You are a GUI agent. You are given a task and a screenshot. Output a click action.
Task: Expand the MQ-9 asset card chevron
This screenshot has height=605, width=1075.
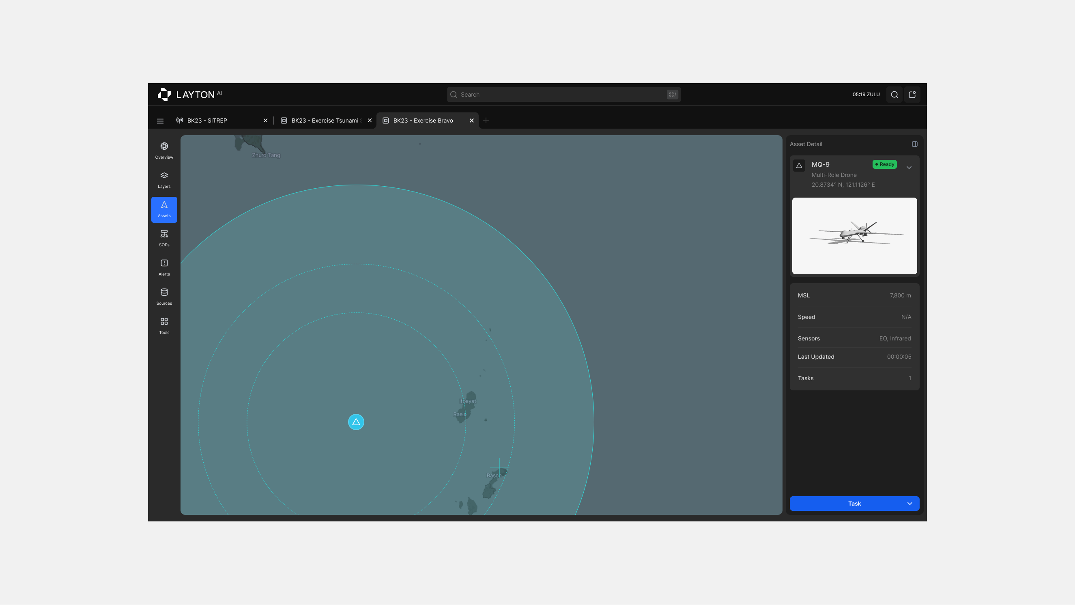[x=909, y=168]
